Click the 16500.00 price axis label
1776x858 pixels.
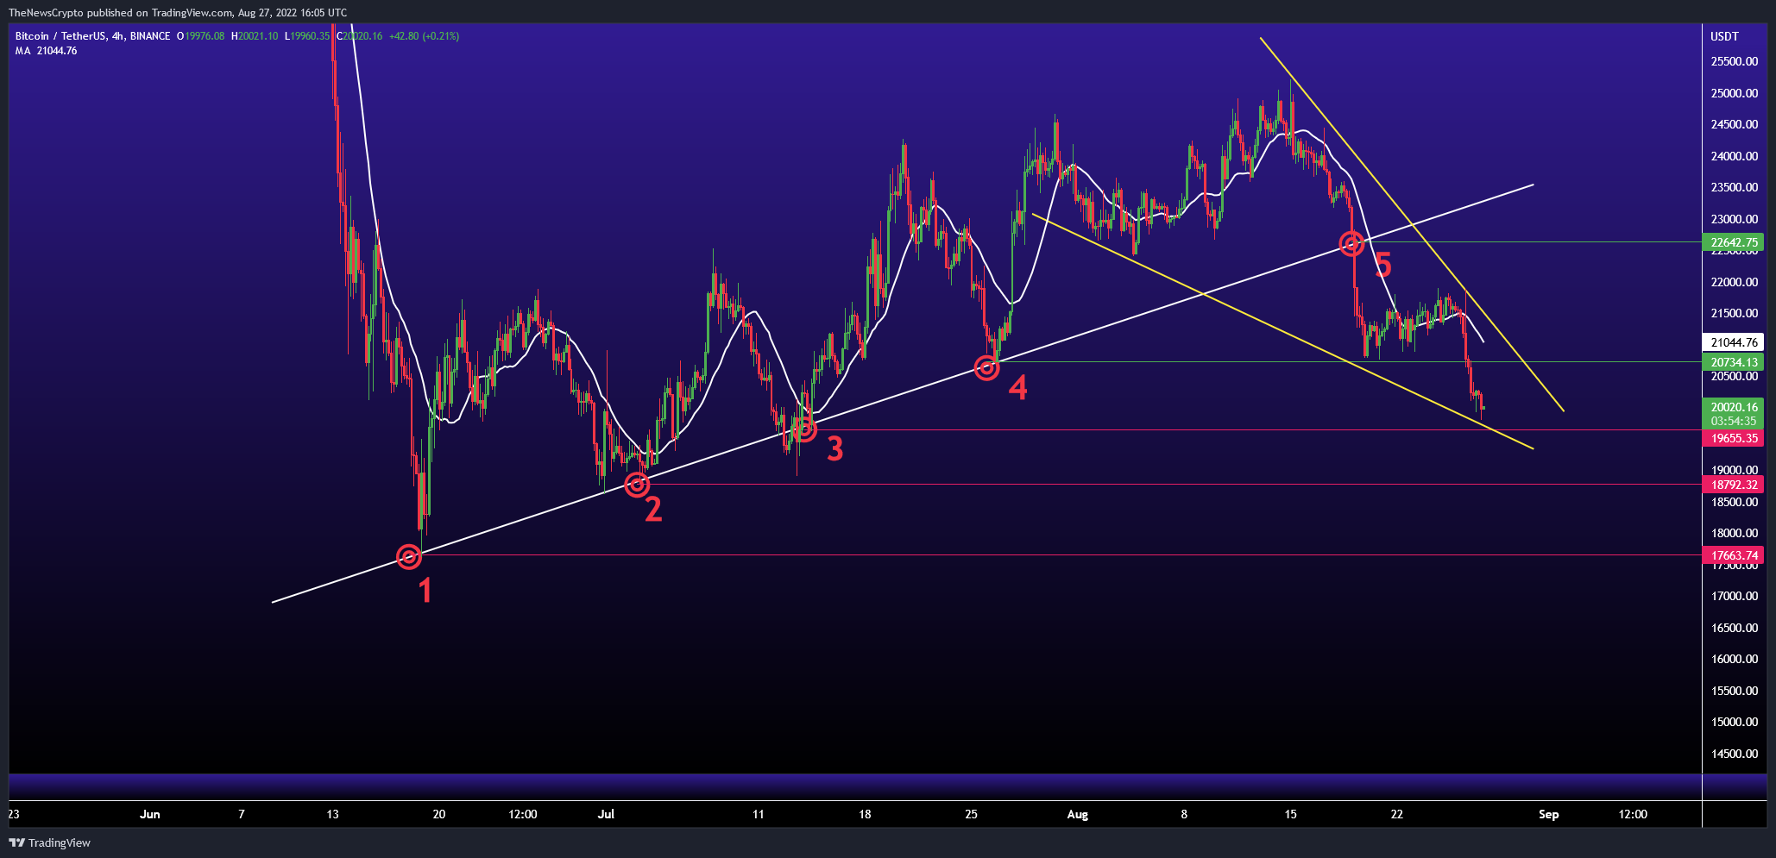(x=1735, y=628)
